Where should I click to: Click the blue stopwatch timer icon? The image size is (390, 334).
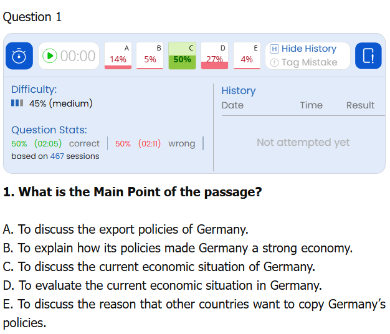[x=19, y=56]
